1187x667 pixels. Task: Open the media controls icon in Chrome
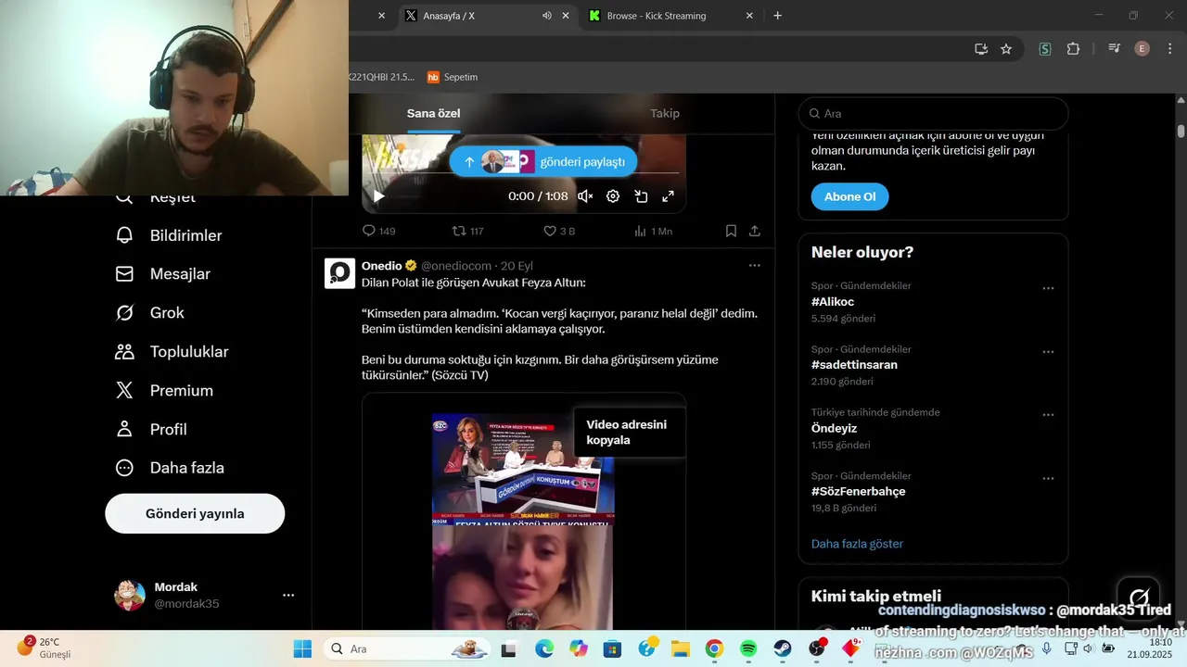click(x=1115, y=49)
